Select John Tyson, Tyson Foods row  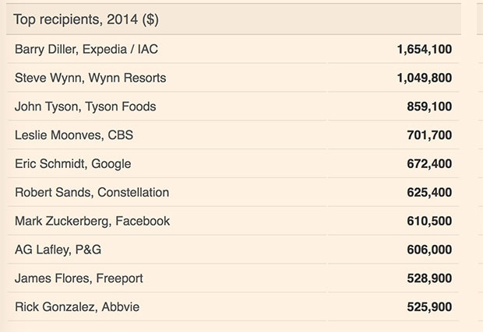click(x=234, y=107)
